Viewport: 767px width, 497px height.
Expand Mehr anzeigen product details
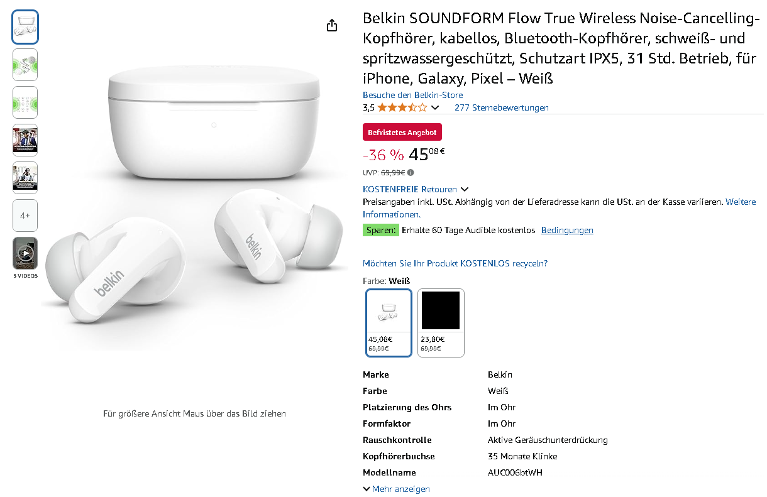click(x=396, y=489)
